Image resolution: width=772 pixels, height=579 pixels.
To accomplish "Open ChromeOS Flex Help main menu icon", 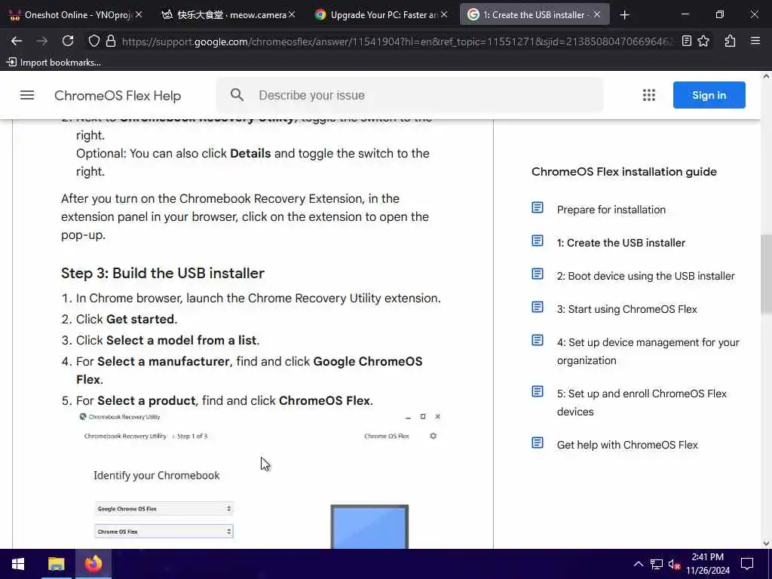I will tap(27, 95).
